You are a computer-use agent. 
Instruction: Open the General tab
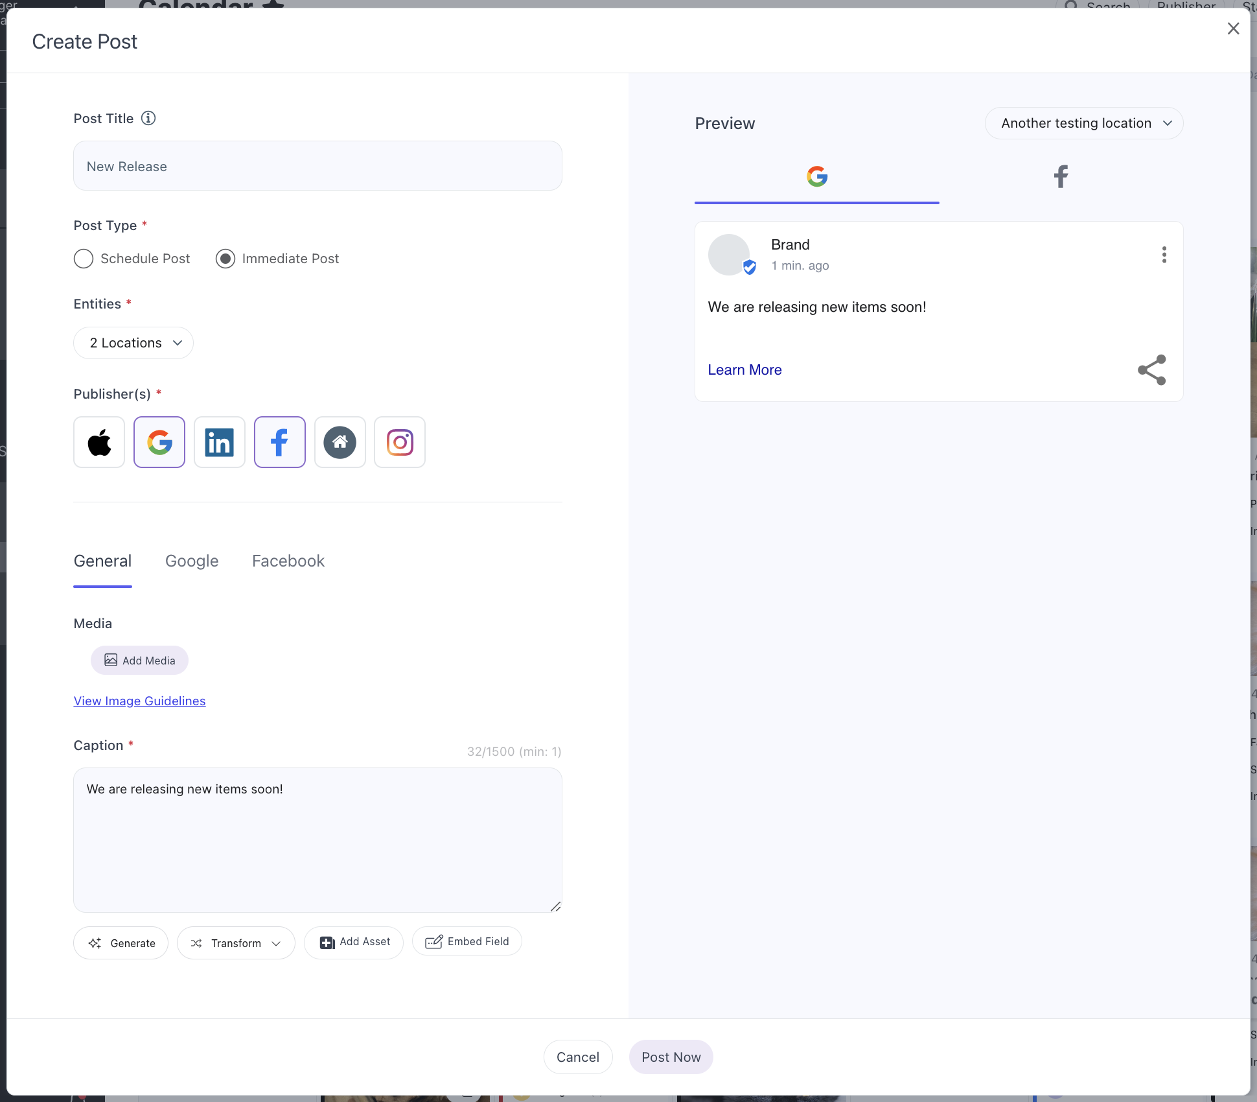click(102, 561)
